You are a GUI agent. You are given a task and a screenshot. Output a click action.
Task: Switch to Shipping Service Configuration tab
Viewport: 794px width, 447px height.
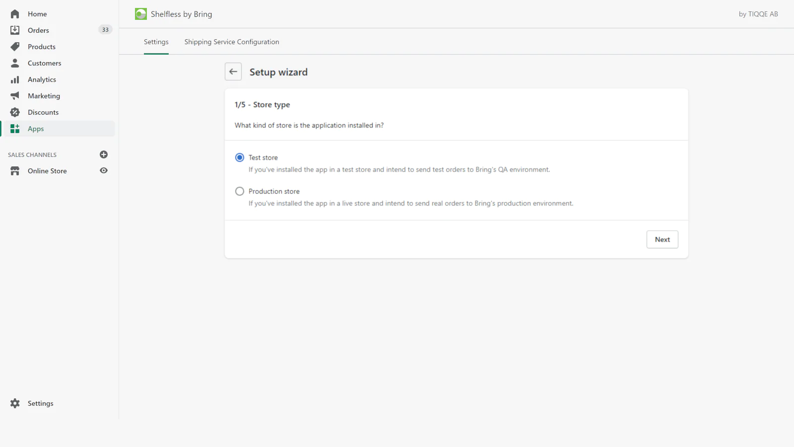point(232,42)
